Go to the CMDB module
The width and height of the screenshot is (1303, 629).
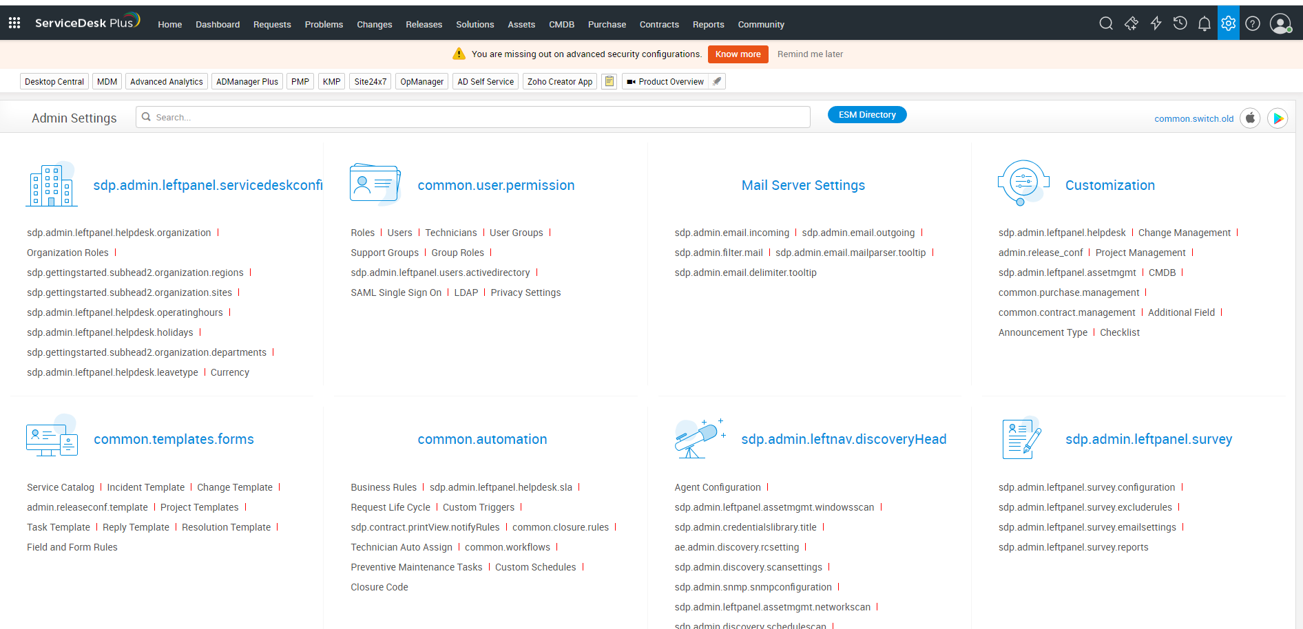561,24
